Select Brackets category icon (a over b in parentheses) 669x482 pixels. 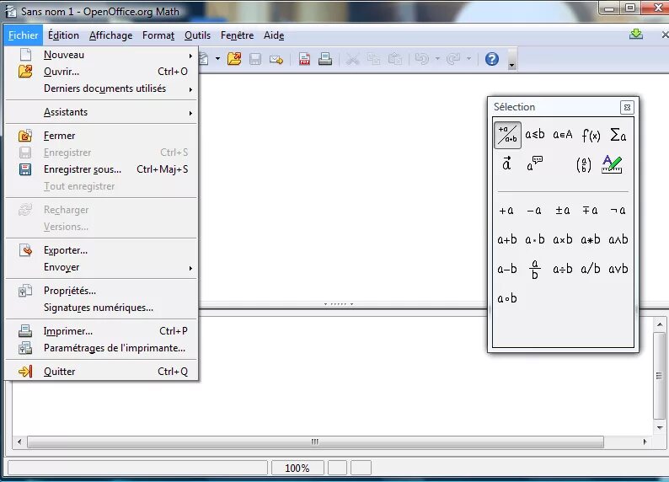tap(584, 164)
